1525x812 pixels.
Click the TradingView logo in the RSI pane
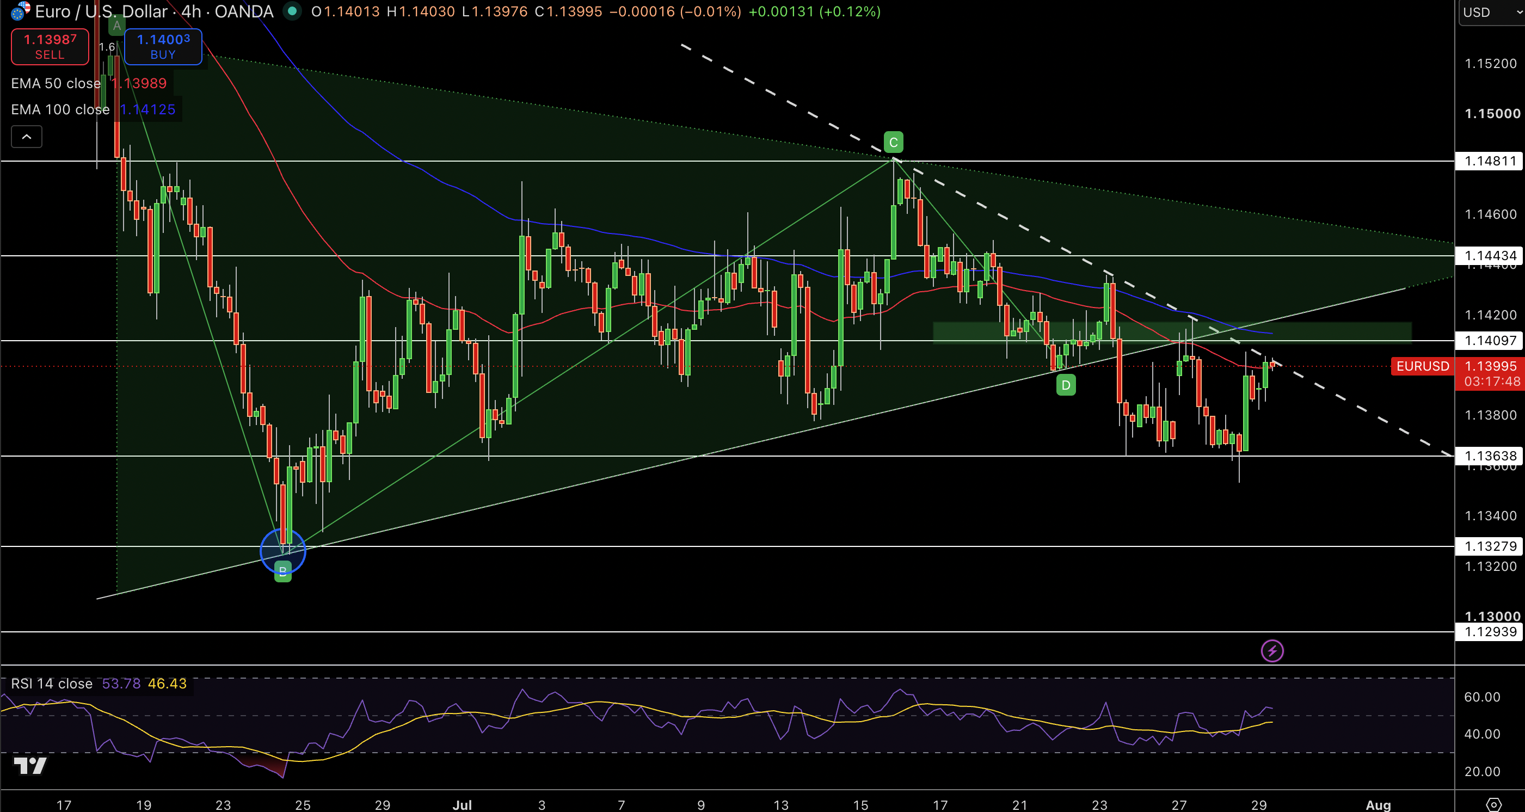[x=30, y=766]
